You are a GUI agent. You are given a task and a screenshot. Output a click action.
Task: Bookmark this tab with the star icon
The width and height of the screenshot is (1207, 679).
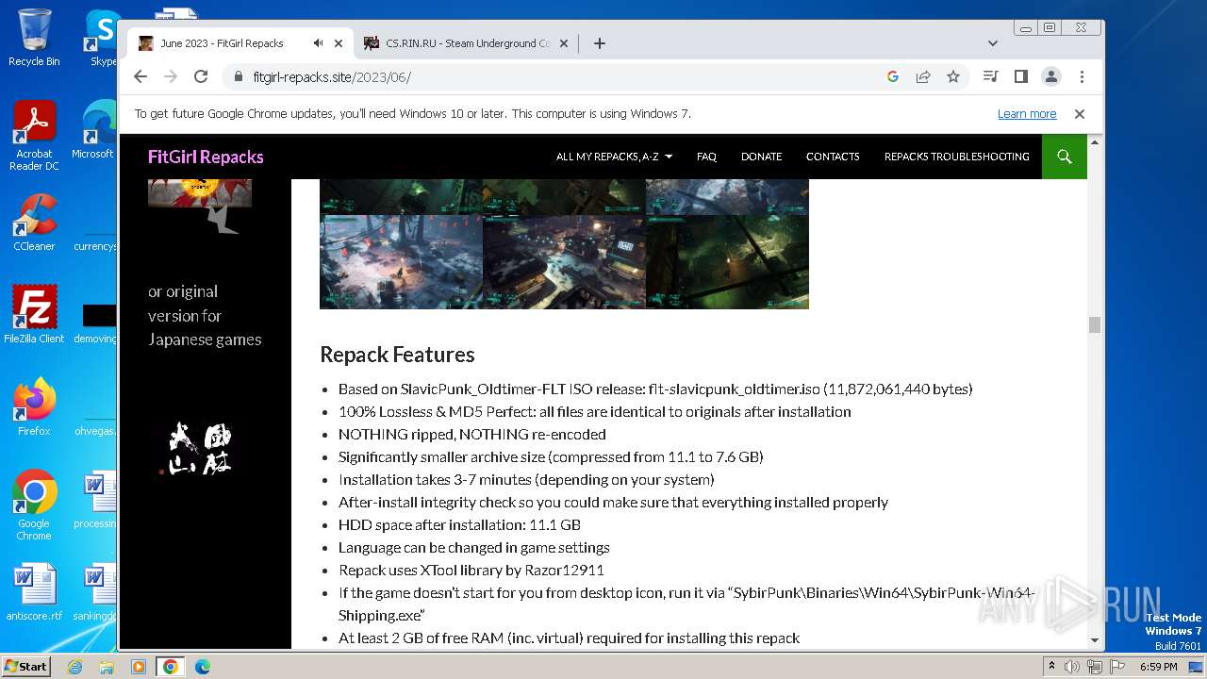coord(953,76)
